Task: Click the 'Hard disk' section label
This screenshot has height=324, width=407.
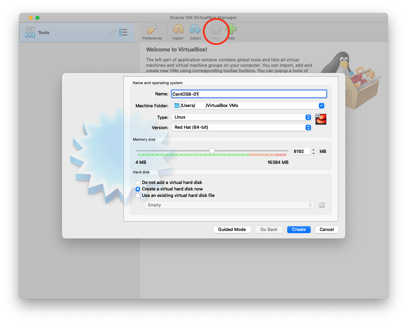Action: (141, 172)
